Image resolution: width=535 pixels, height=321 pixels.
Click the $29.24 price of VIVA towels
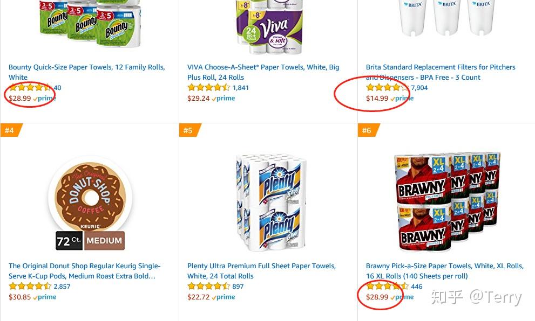(x=198, y=99)
